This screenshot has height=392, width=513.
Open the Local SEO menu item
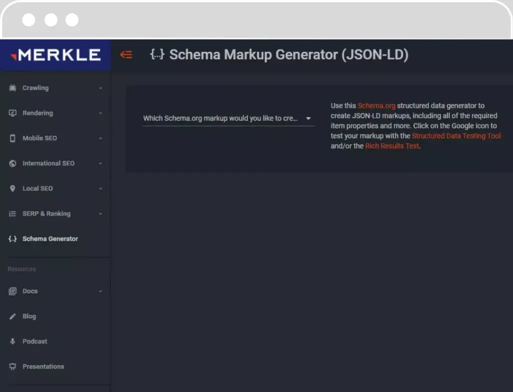click(55, 188)
